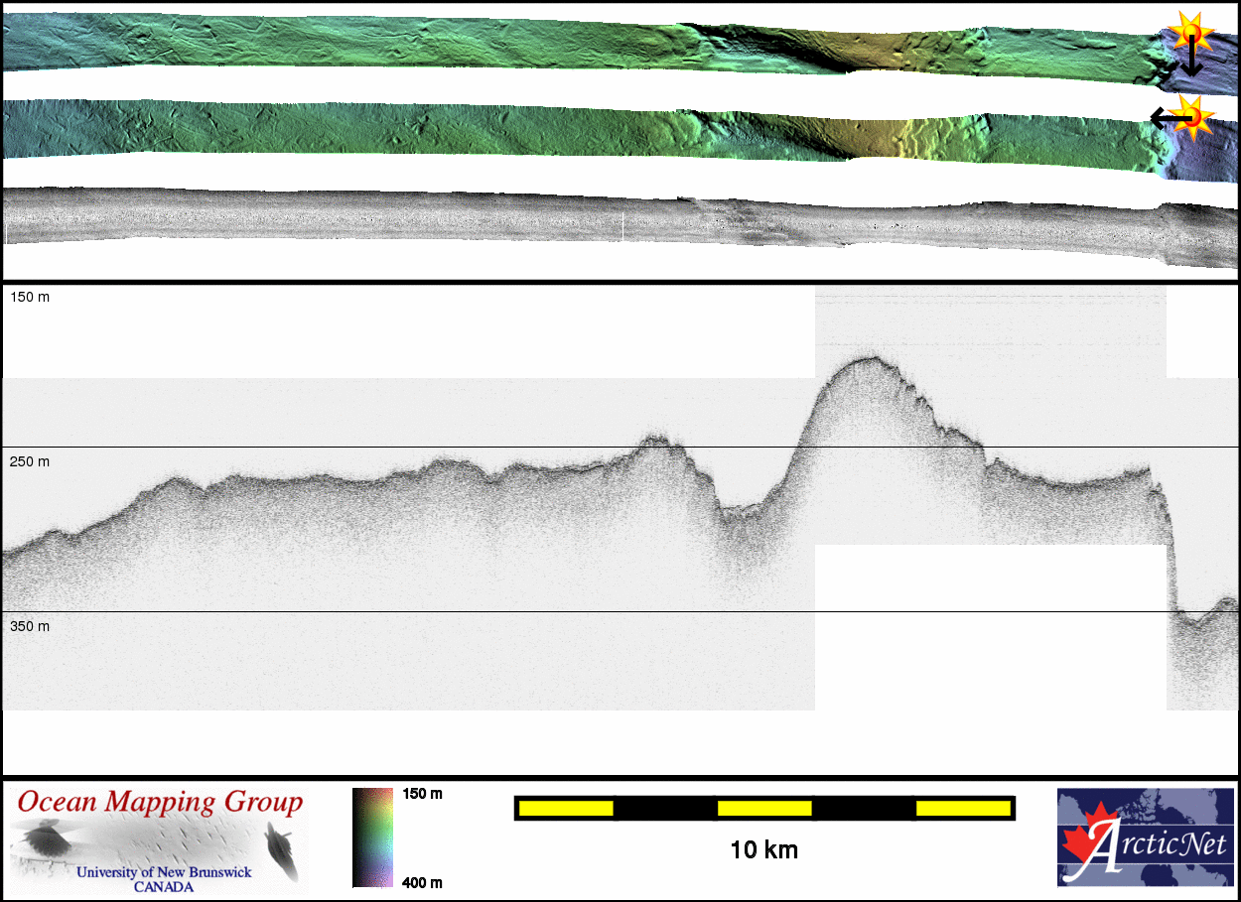Click the 150 m depth axis label
The height and width of the screenshot is (902, 1241).
(30, 297)
